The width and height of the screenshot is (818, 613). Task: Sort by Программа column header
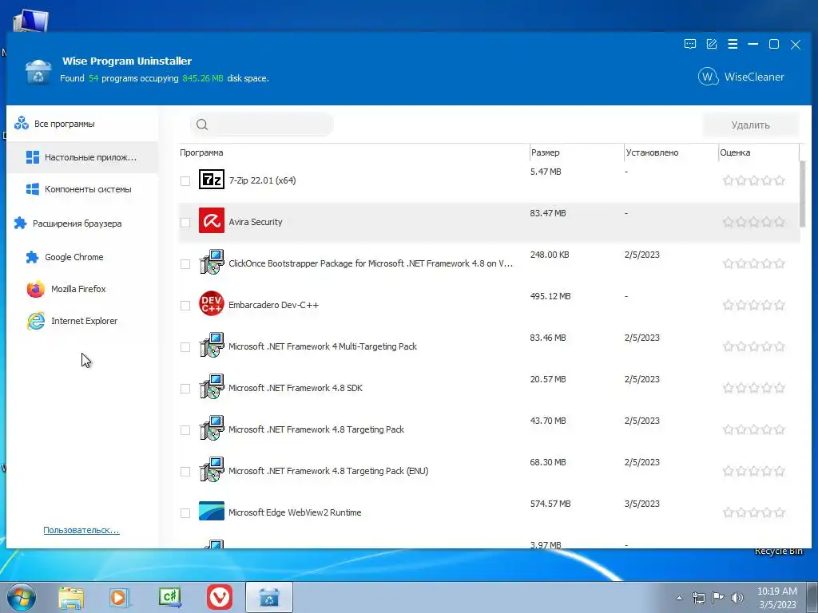354,152
